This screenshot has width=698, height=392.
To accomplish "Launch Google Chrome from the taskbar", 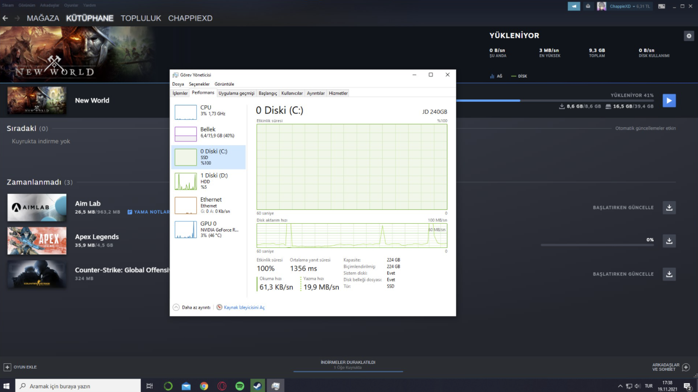I will [204, 386].
